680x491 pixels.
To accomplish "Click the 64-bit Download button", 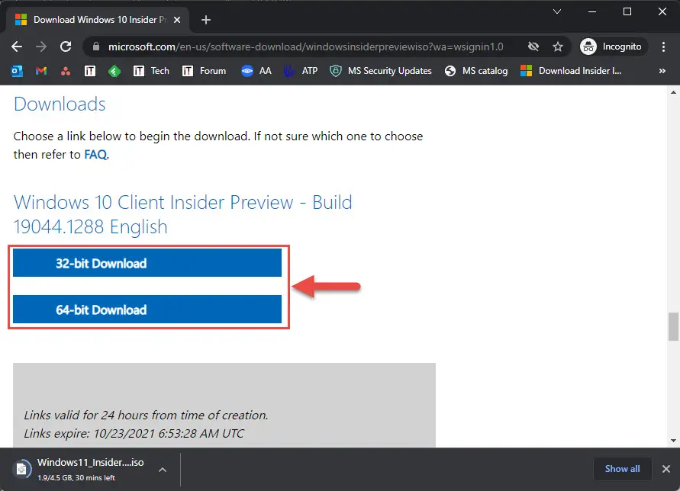I will click(x=147, y=310).
